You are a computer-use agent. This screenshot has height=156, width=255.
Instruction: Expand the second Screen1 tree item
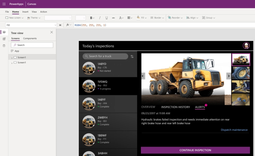coord(12,63)
